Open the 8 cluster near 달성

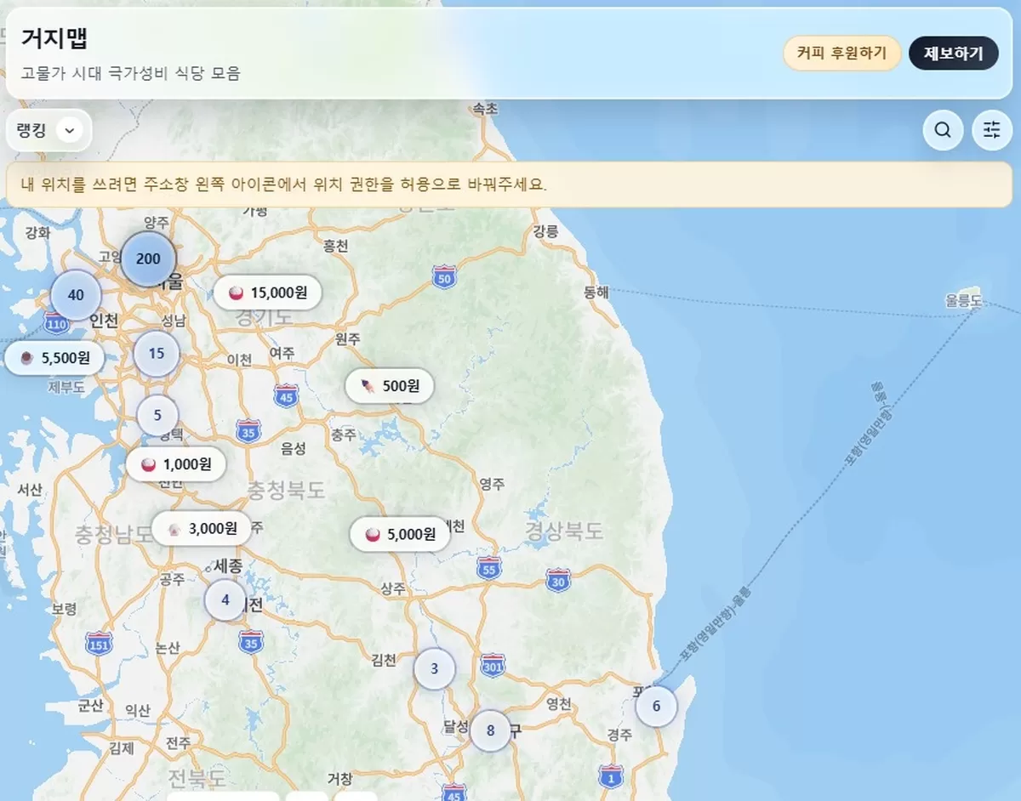click(490, 730)
